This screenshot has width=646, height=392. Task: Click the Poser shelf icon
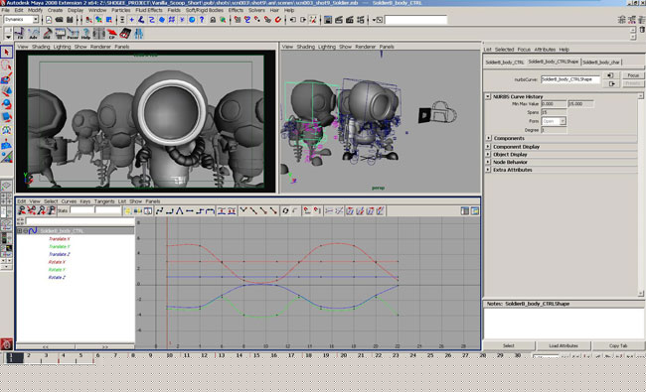(x=73, y=34)
